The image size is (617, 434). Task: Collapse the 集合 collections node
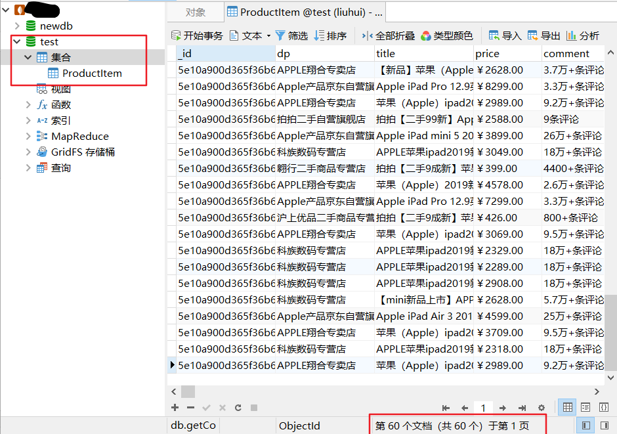[28, 57]
